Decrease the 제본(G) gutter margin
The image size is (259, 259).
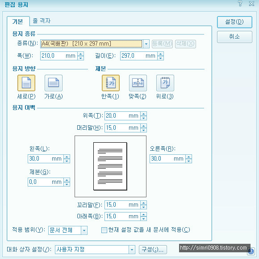point(67,184)
